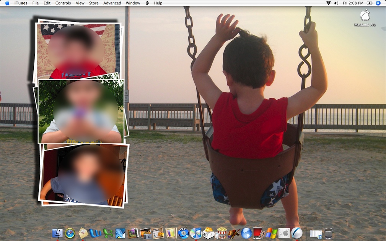The width and height of the screenshot is (386, 241).
Task: Click the Fri 2:08 PM clock
Action: pos(353,3)
